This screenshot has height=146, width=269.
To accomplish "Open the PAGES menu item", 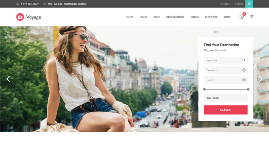I will pos(143,17).
